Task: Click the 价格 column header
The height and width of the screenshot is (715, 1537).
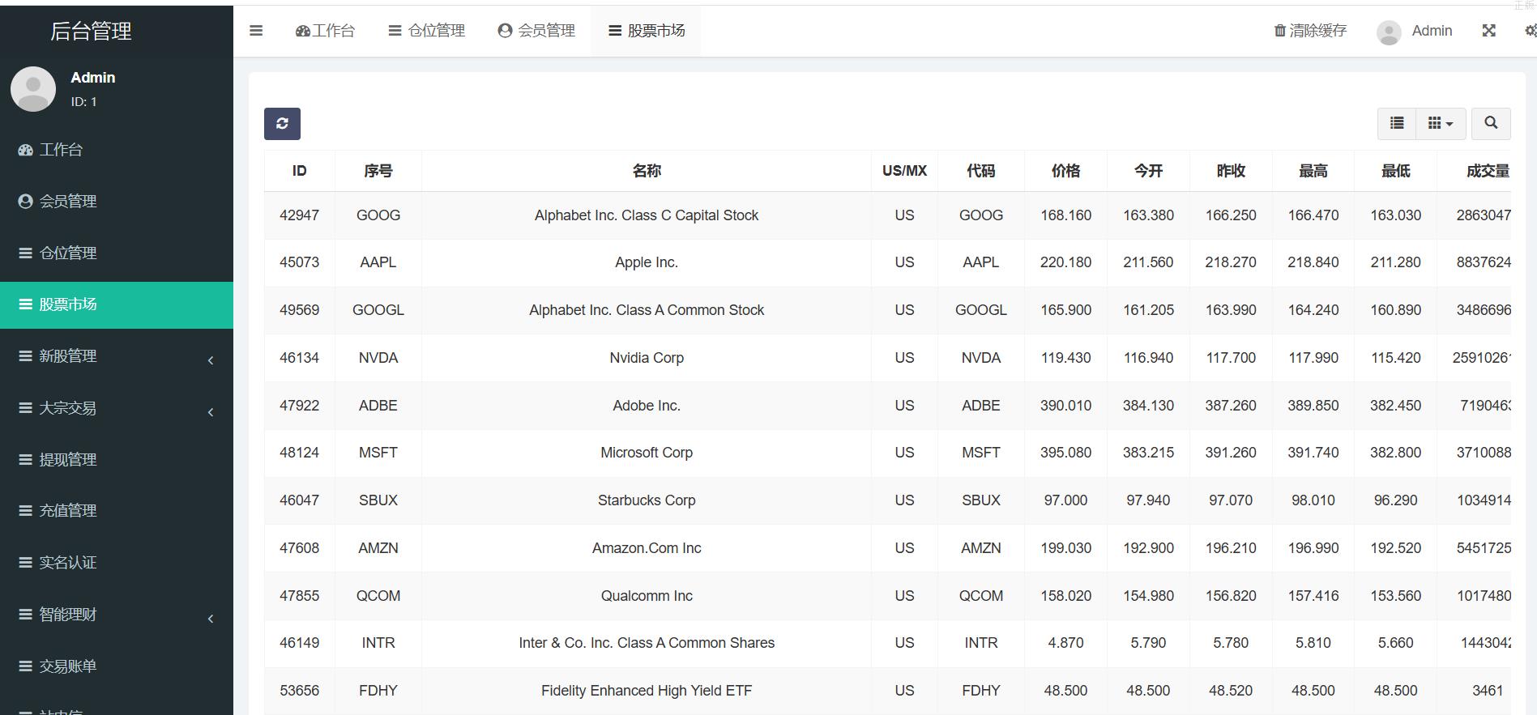Action: 1065,171
